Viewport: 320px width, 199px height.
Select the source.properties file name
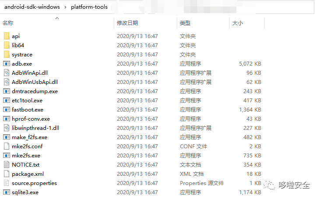34,183
